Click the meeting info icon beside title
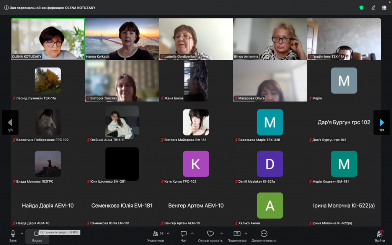This screenshot has height=245, width=392. pos(7,8)
